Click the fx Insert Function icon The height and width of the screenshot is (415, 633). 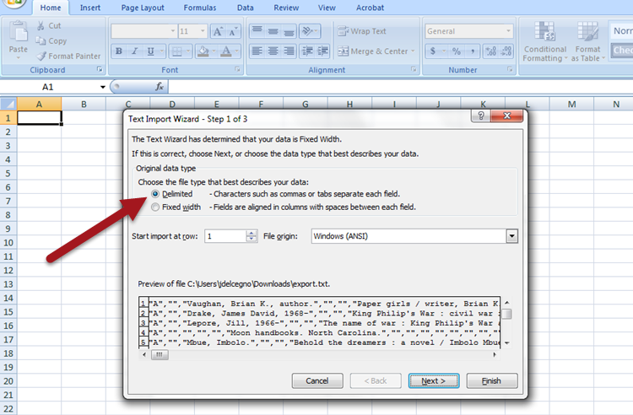160,86
